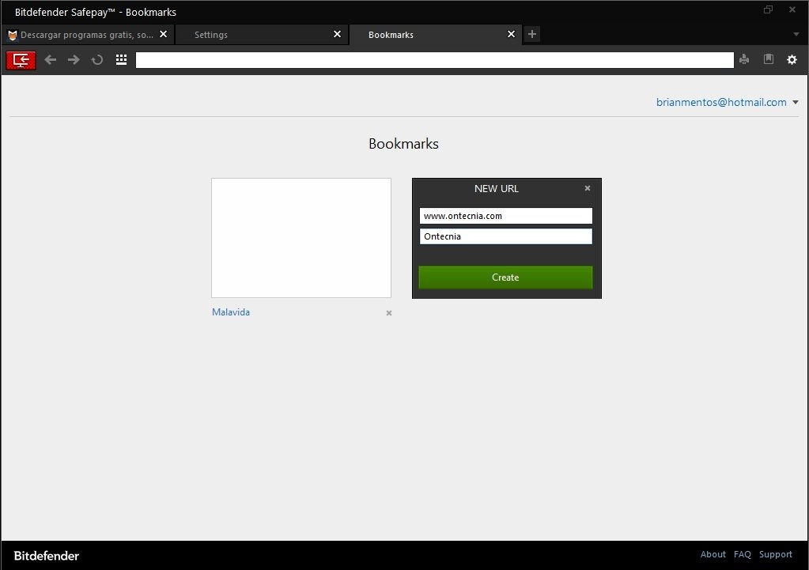The height and width of the screenshot is (570, 809).
Task: Open the virtual keyboard grid icon
Action: click(x=121, y=60)
